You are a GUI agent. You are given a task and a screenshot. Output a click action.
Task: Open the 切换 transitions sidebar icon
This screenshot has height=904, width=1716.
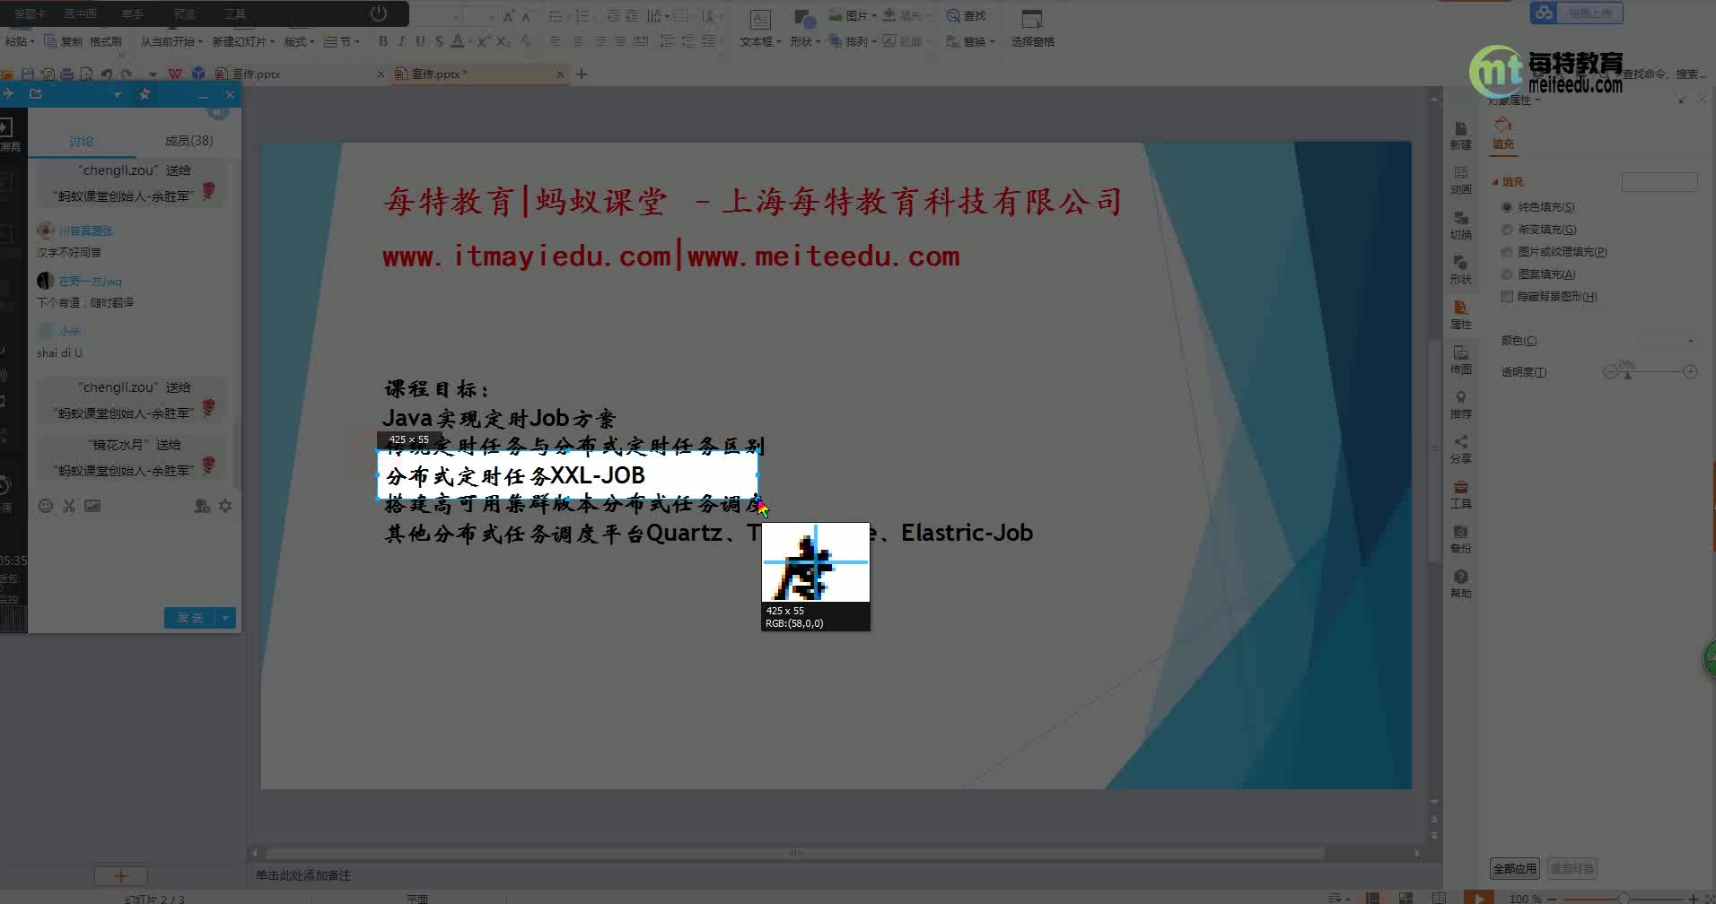1460,225
